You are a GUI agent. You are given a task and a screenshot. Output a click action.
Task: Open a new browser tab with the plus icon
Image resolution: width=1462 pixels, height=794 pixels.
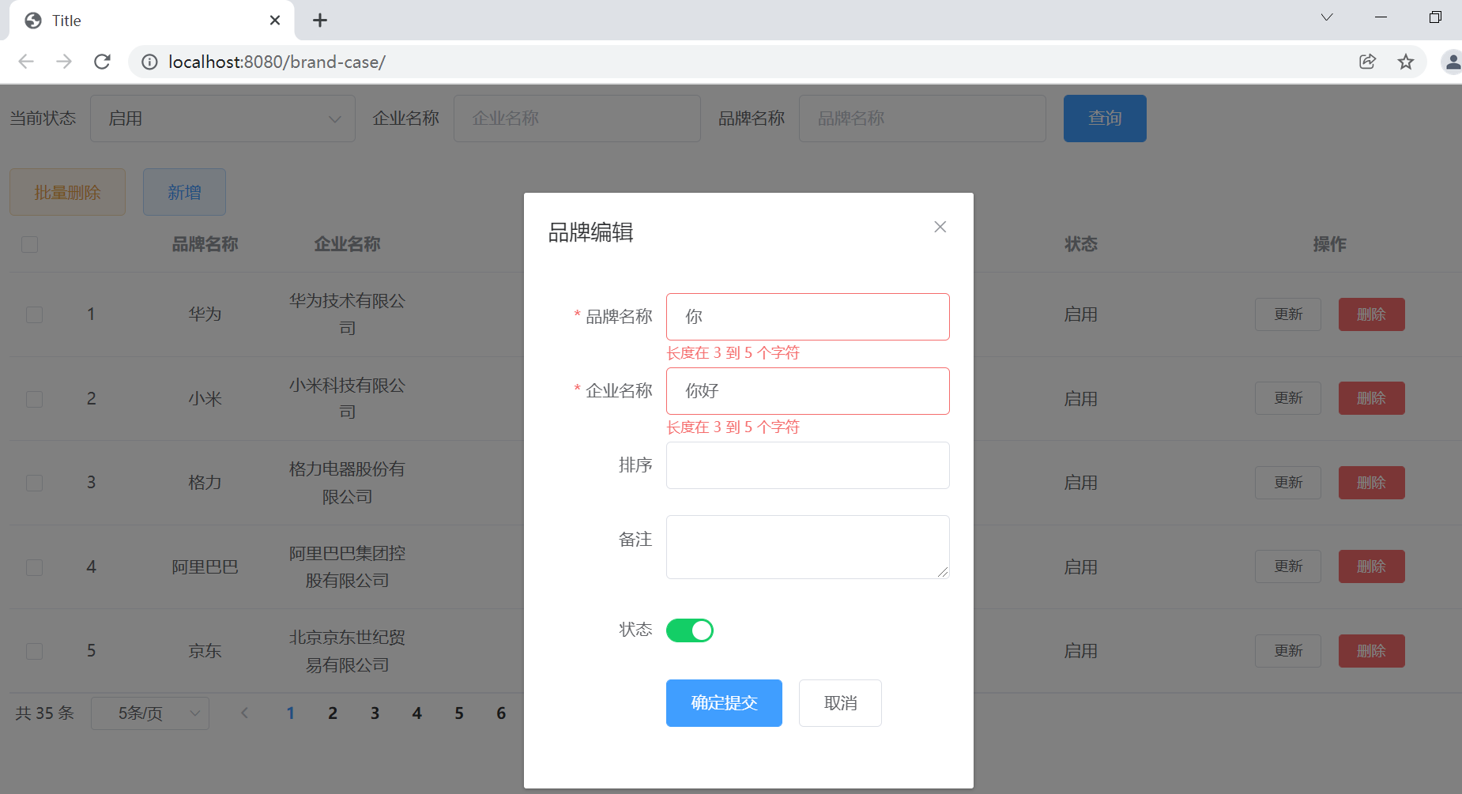click(x=320, y=20)
